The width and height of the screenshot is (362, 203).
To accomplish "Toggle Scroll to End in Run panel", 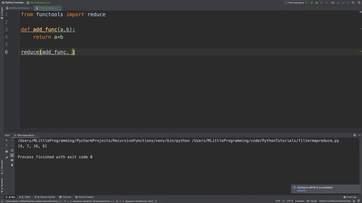I will click(12, 156).
